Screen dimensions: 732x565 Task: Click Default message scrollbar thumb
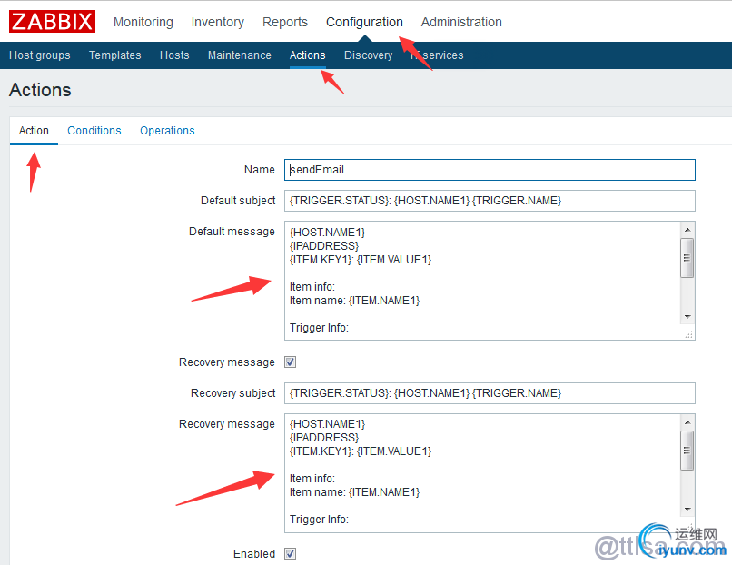pyautogui.click(x=687, y=258)
